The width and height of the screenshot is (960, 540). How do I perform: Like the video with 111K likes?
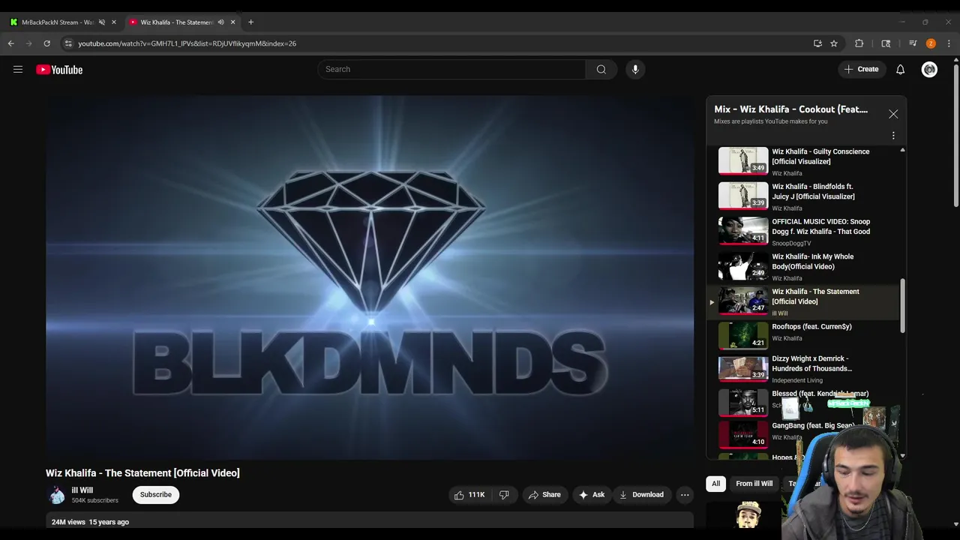pyautogui.click(x=469, y=494)
